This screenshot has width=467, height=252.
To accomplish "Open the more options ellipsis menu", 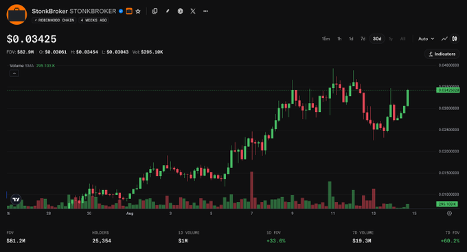I will point(205,11).
